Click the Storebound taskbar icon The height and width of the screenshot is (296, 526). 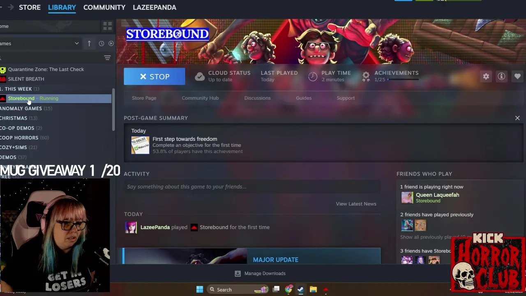click(326, 289)
